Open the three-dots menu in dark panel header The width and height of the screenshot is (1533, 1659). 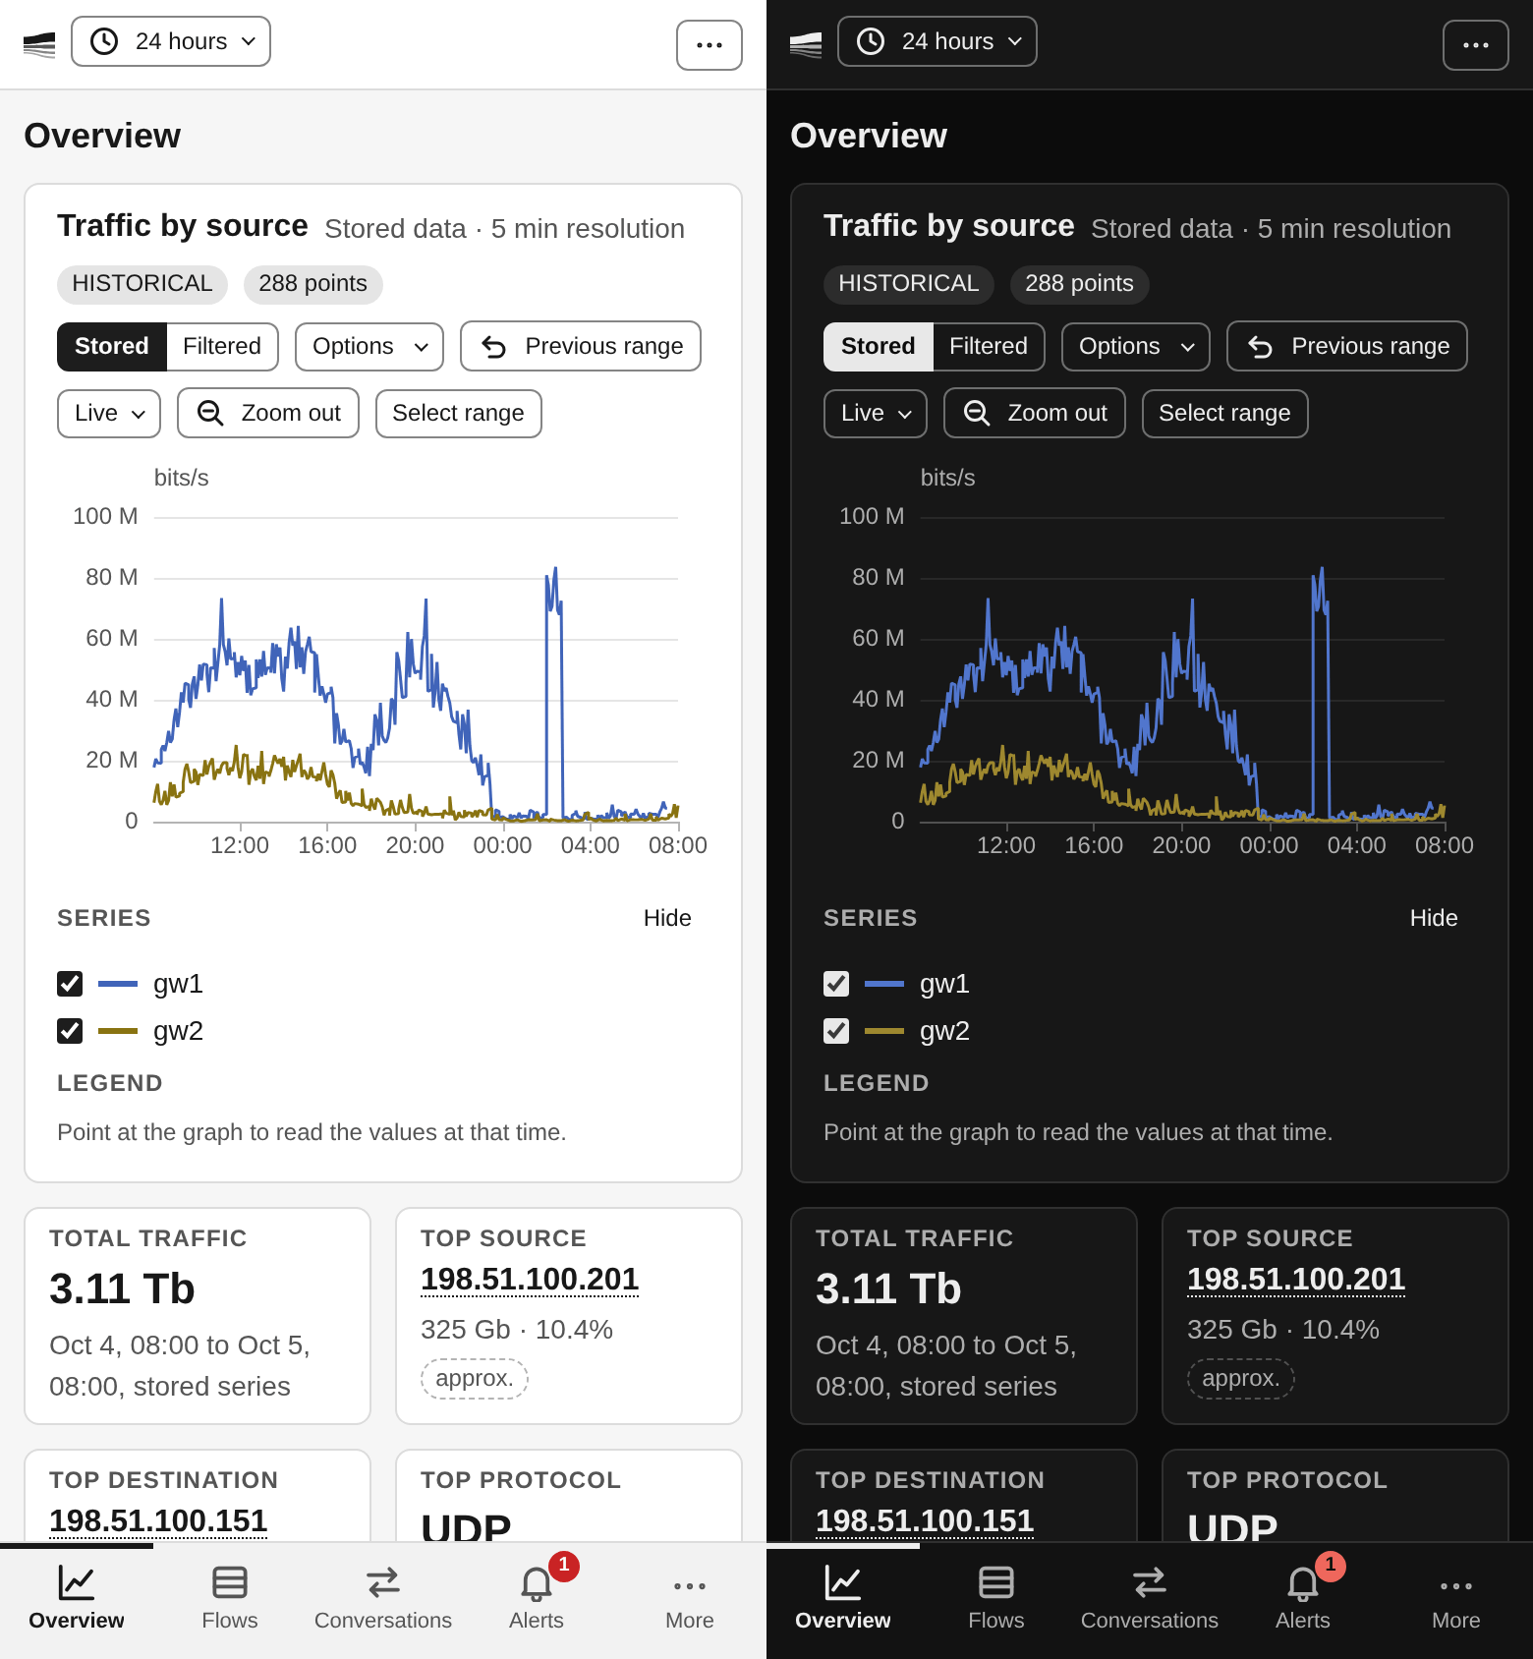1476,45
